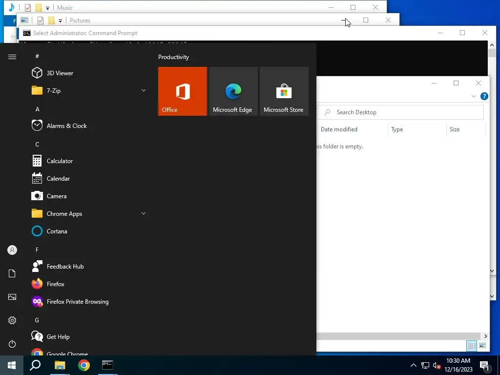Click the Productivity group title

pyautogui.click(x=173, y=57)
